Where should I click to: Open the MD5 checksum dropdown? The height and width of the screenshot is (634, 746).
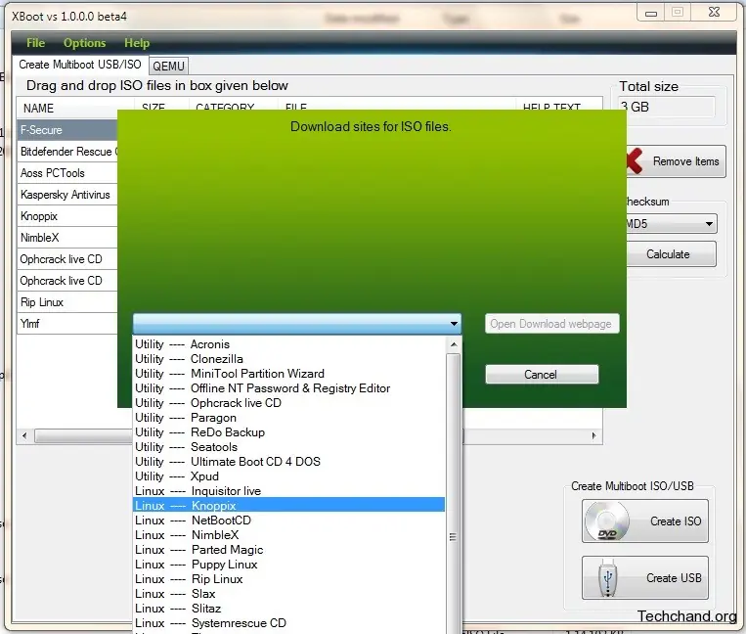(671, 224)
